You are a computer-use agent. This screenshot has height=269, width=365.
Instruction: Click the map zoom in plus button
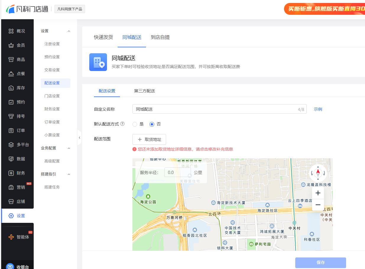(x=318, y=193)
